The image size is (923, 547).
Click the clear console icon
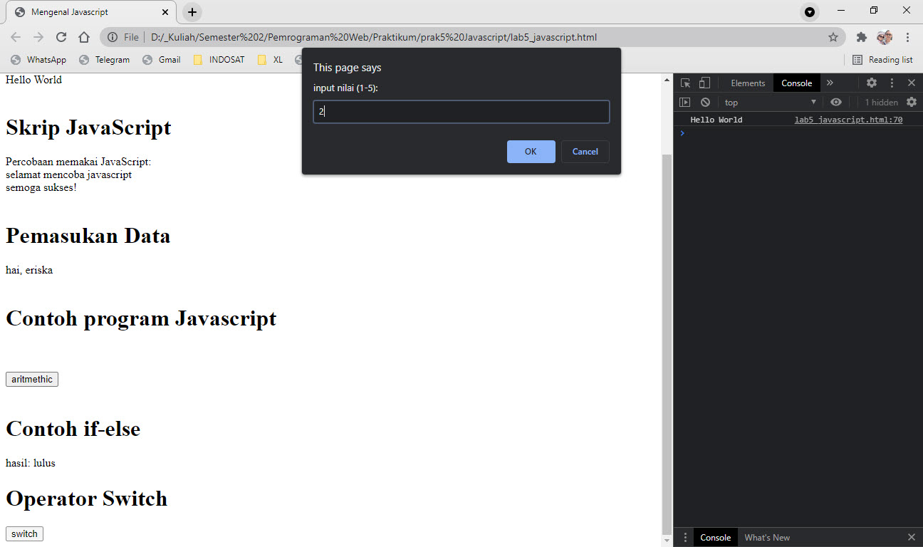(x=705, y=102)
